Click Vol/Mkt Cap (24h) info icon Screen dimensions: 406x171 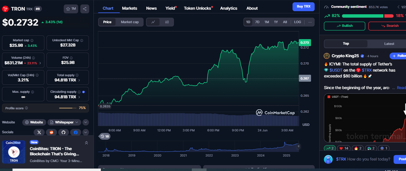click(x=37, y=75)
